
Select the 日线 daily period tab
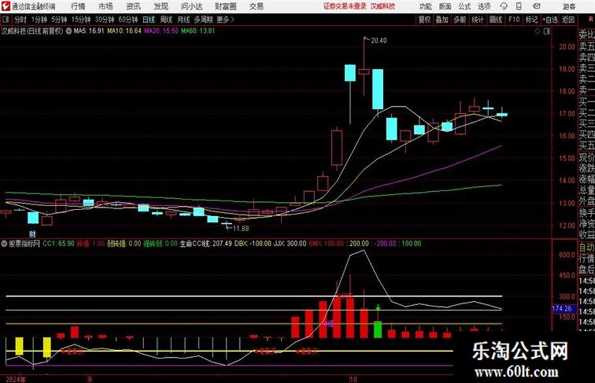[x=149, y=19]
